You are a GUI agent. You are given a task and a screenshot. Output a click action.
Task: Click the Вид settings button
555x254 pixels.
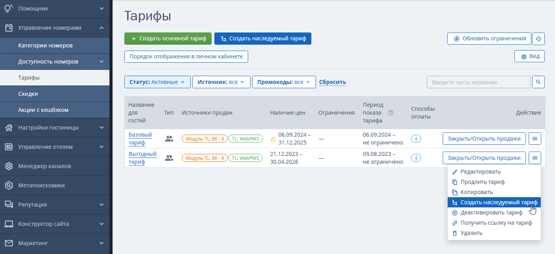coord(530,57)
